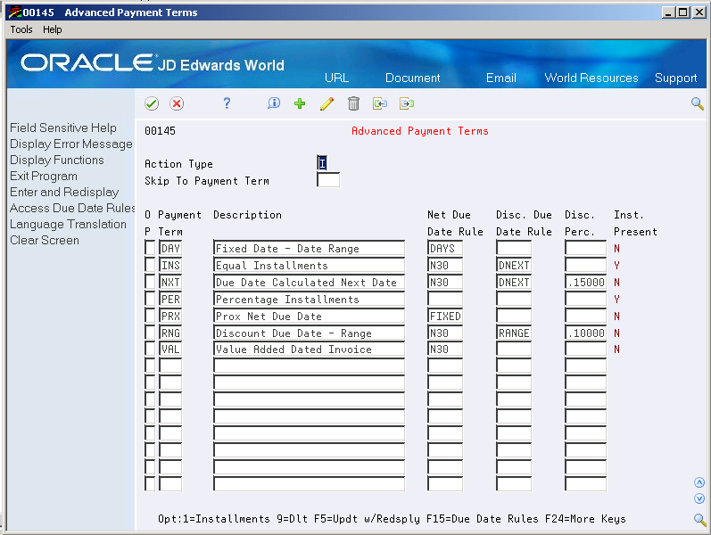Image resolution: width=711 pixels, height=535 pixels.
Task: Select Display Functions option
Action: click(57, 160)
